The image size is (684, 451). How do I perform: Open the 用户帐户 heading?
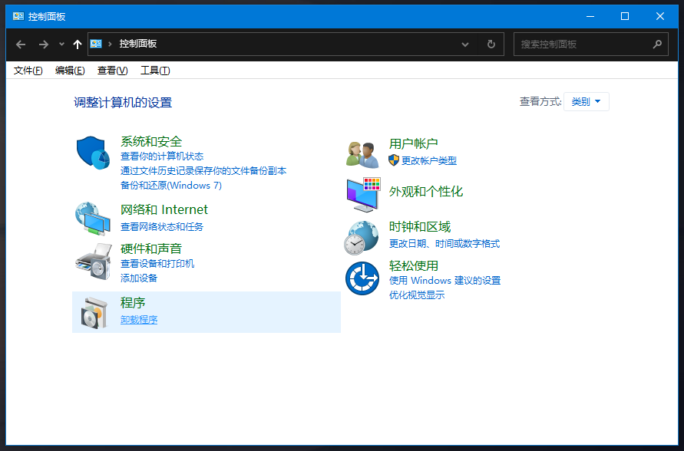(x=414, y=143)
